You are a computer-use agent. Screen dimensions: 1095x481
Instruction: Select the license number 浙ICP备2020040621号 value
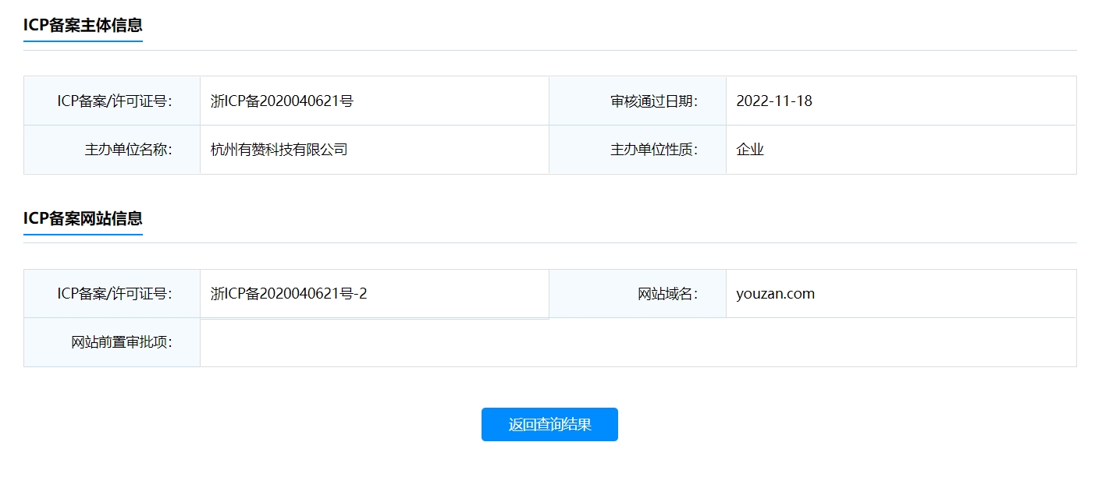(x=282, y=101)
